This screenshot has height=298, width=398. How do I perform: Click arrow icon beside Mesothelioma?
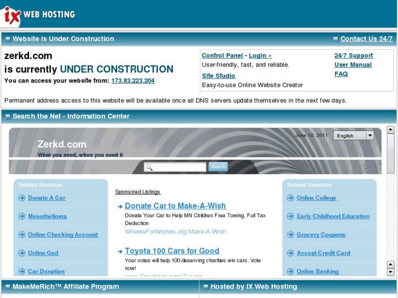[x=22, y=217]
